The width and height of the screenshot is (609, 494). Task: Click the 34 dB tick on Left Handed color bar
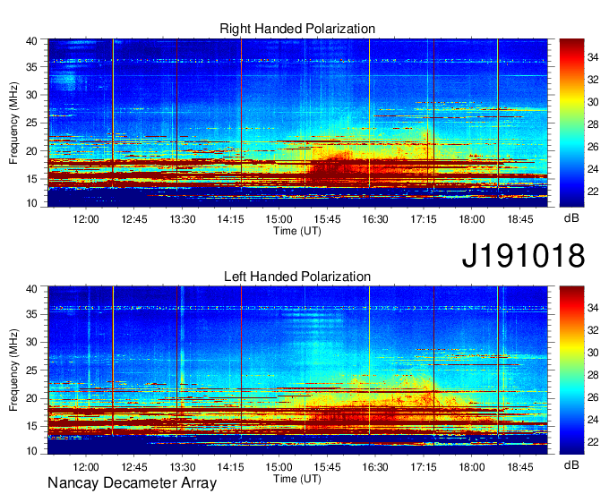pos(593,308)
